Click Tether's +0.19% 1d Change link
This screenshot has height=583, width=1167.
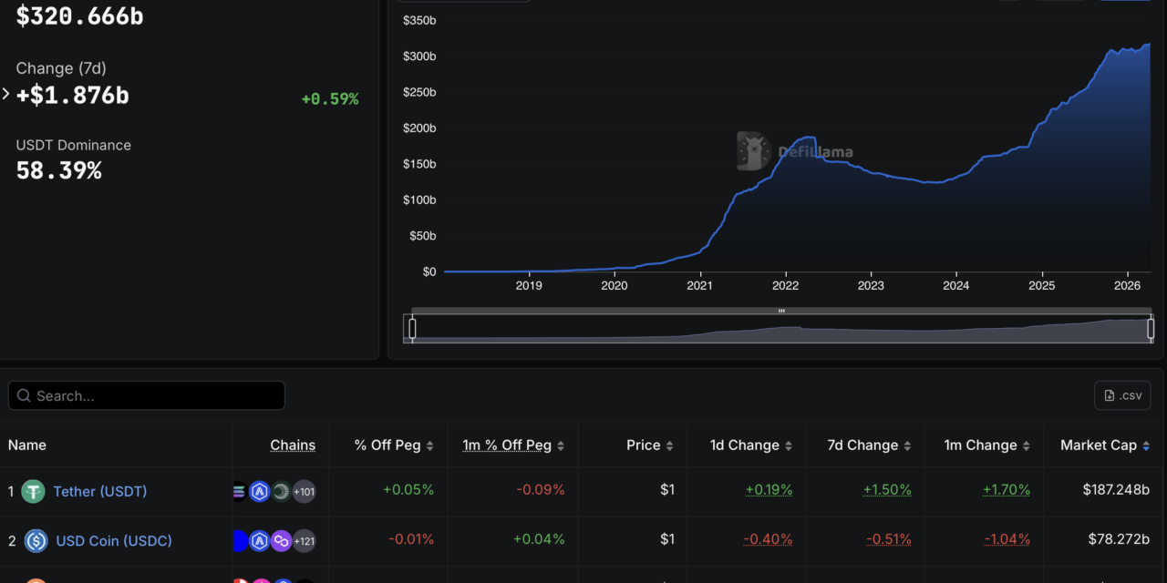[x=769, y=490]
